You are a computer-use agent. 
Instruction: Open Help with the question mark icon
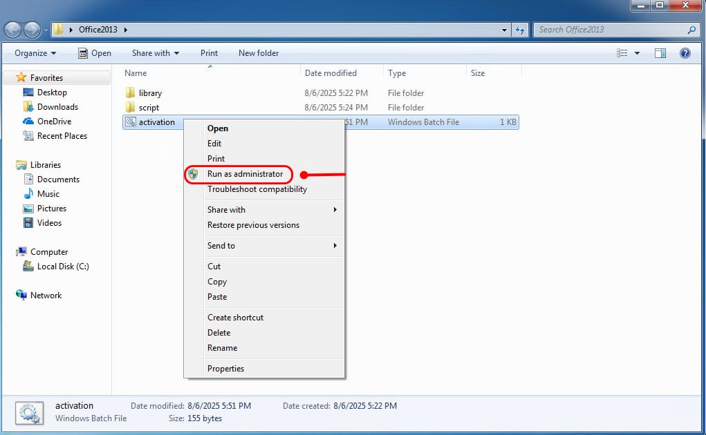685,53
